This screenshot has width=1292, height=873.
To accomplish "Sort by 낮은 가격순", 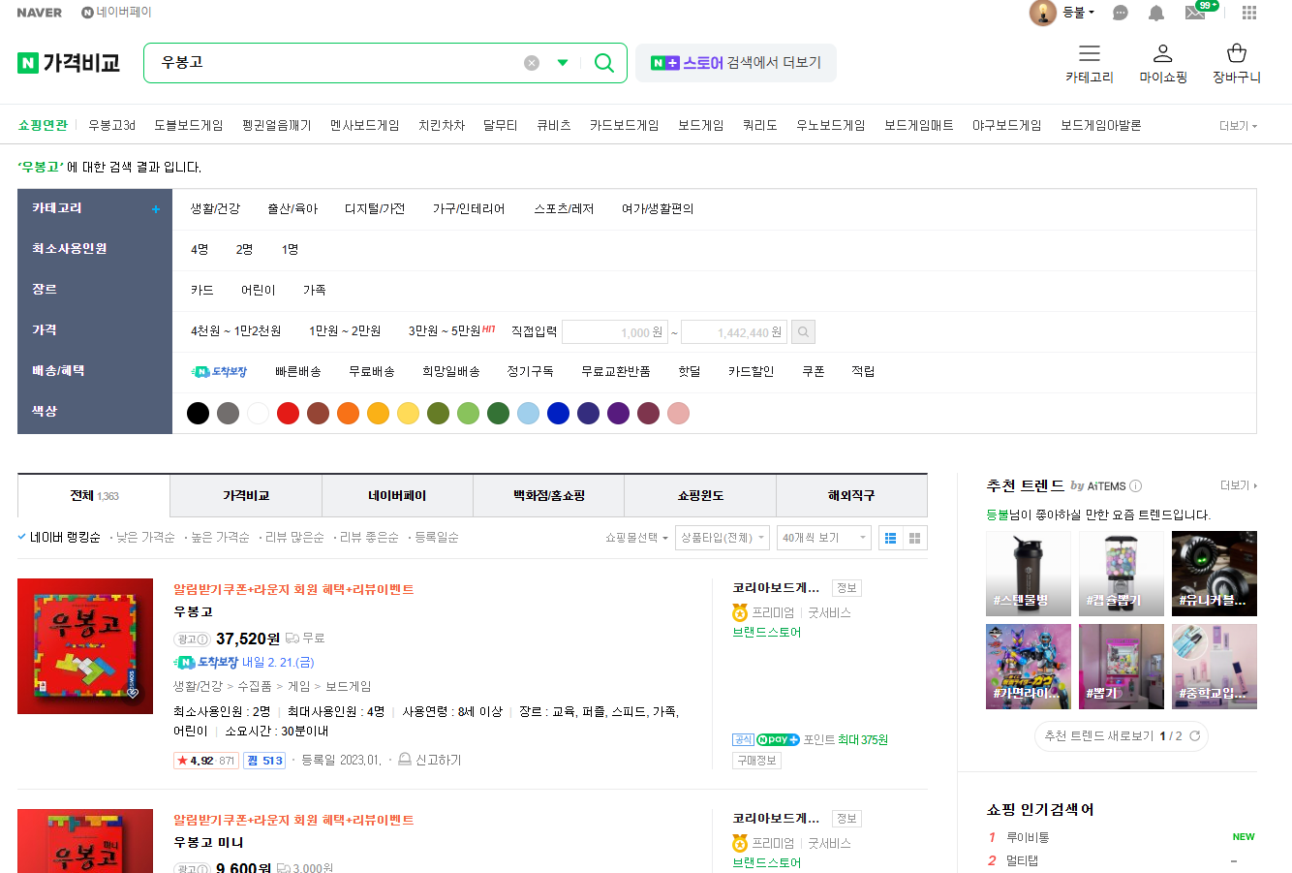I will point(145,538).
